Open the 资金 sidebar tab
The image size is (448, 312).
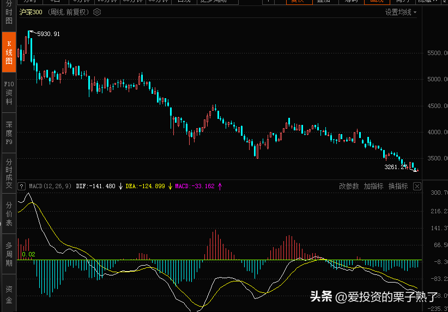(9, 293)
